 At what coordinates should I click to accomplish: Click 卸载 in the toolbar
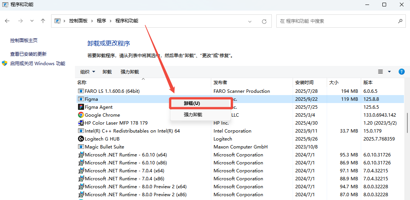click(107, 72)
